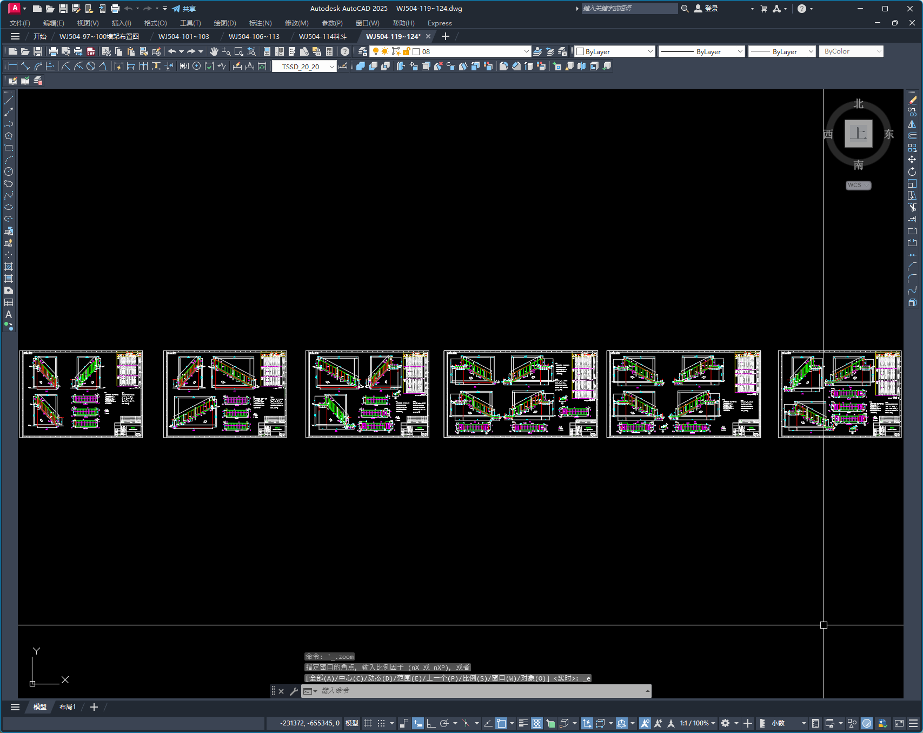Click the new drawing tab plus button
Screen dimensions: 923x733
(446, 36)
